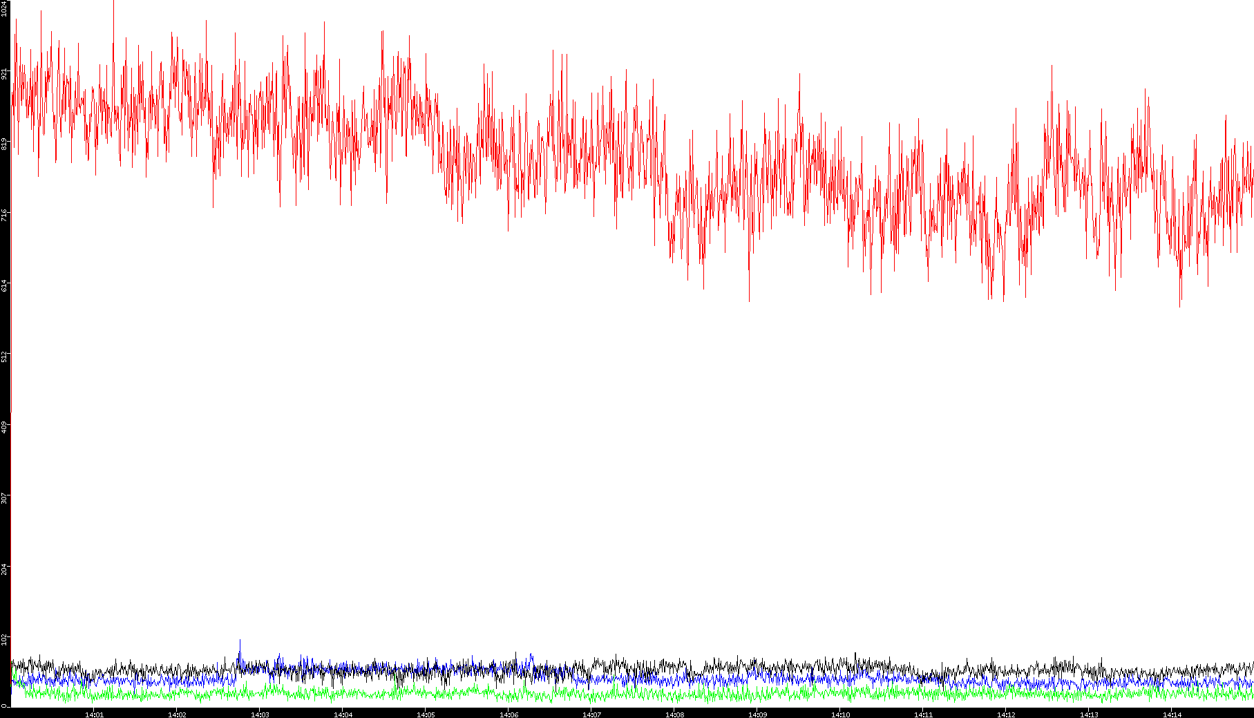The width and height of the screenshot is (1254, 718).
Task: Click the 204 vertical axis value
Action: click(x=5, y=568)
